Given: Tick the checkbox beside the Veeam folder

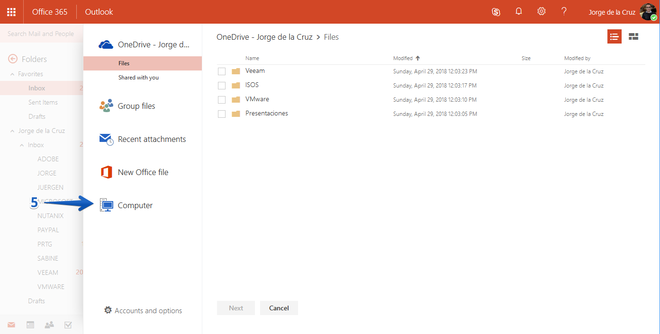Looking at the screenshot, I should (x=222, y=71).
